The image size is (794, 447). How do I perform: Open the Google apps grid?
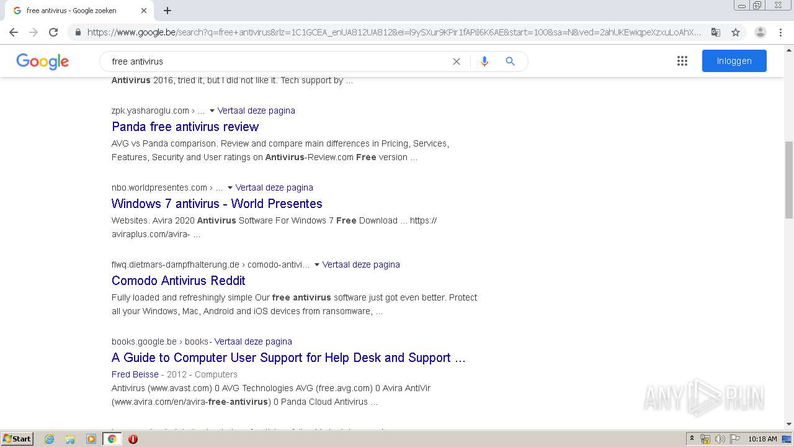(682, 61)
